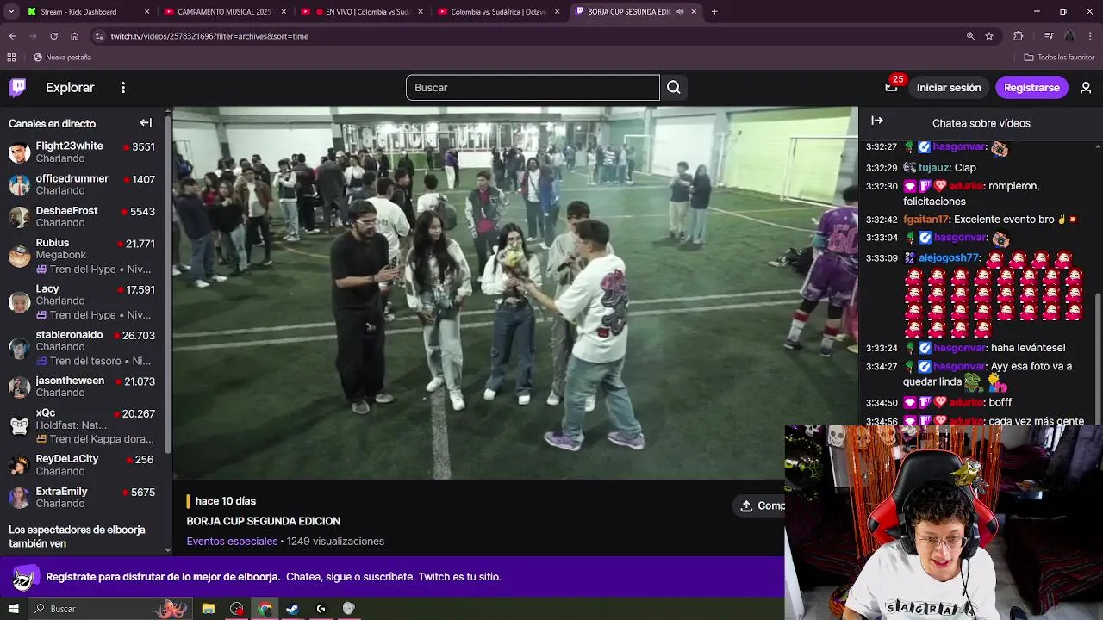Image resolution: width=1103 pixels, height=620 pixels.
Task: Bookmark this page with the star icon
Action: 989,36
